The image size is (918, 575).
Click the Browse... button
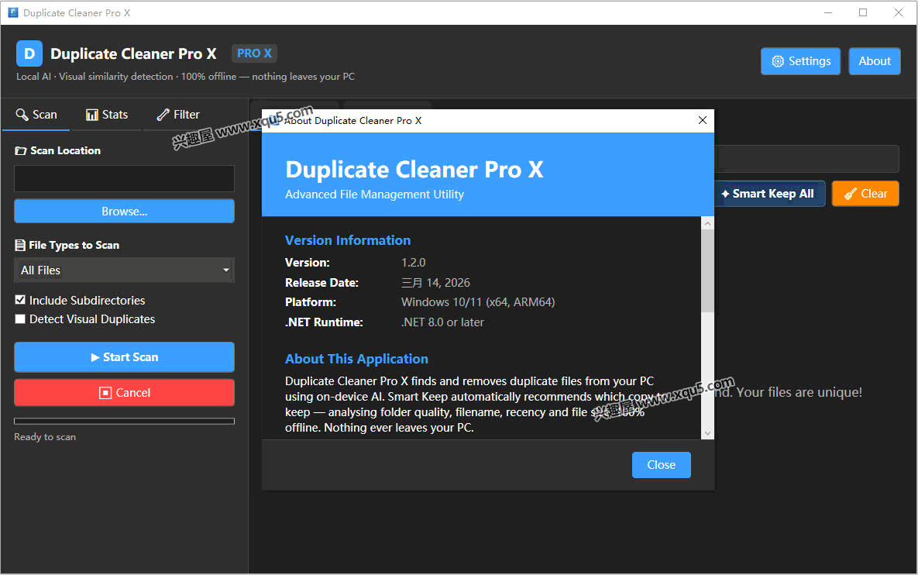tap(124, 212)
